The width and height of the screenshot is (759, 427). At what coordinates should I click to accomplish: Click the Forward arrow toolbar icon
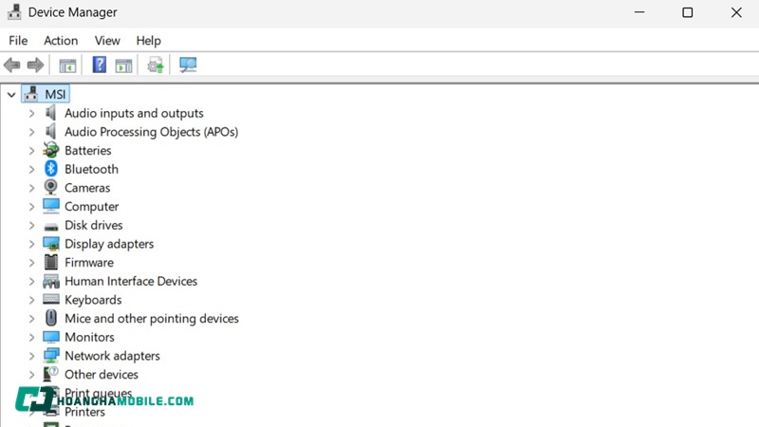tap(35, 65)
